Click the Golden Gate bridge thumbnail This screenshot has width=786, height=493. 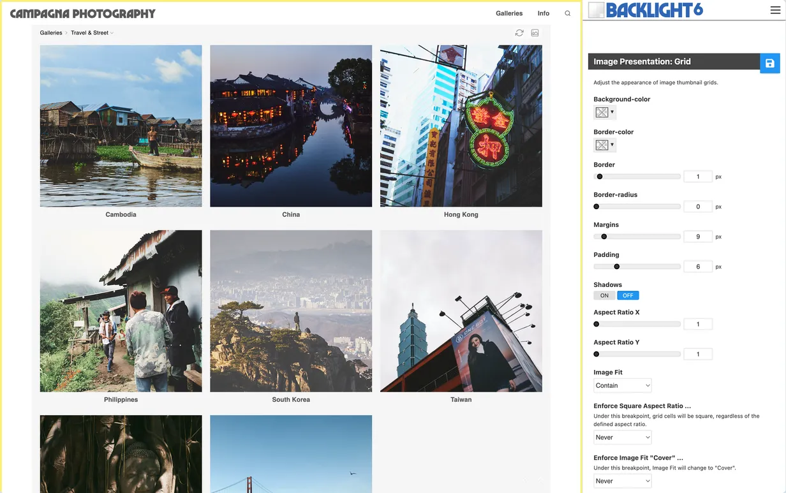291,454
